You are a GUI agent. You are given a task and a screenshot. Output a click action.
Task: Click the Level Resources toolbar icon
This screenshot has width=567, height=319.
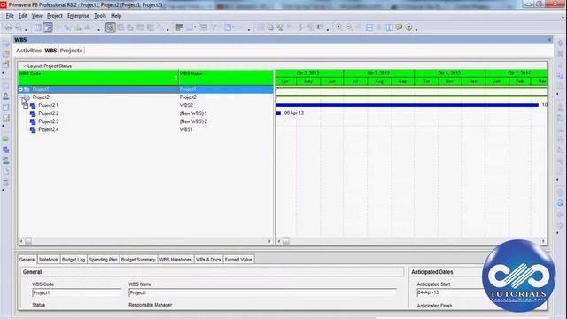[280, 27]
